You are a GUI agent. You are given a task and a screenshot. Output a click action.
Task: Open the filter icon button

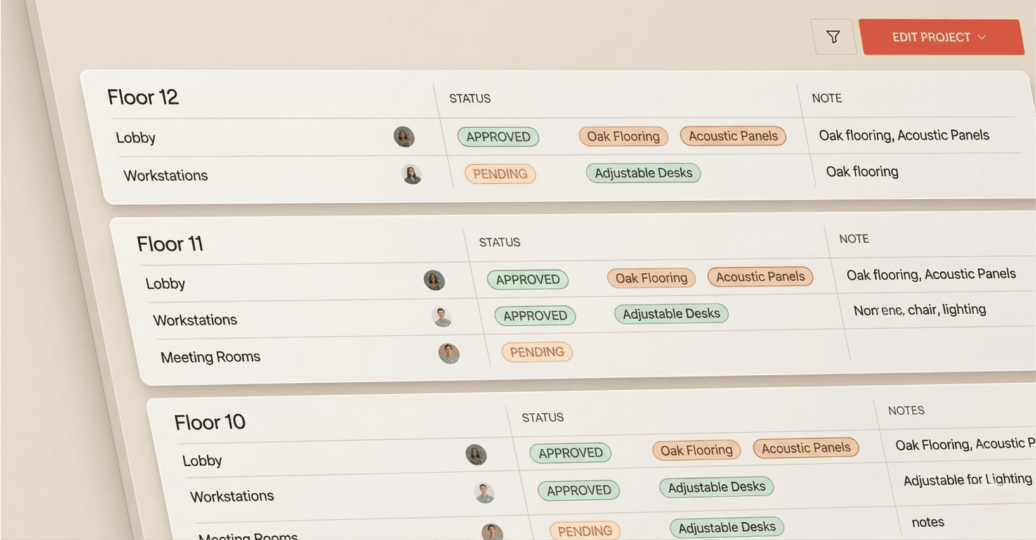(x=834, y=37)
